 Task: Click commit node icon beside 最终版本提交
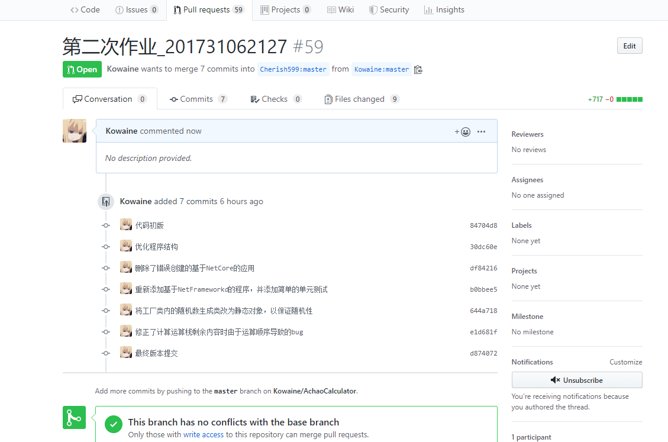point(106,353)
